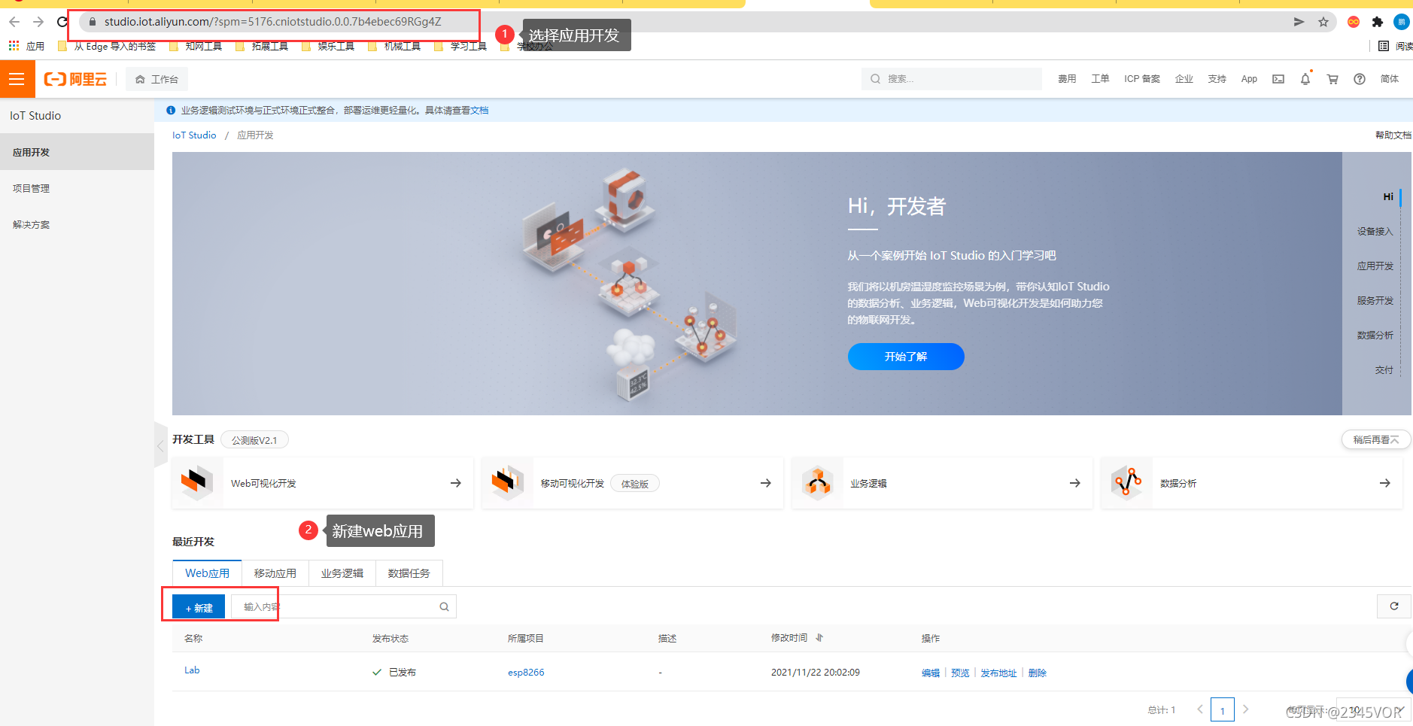Open the 数据分析 card arrow
The width and height of the screenshot is (1413, 726).
click(x=1385, y=483)
